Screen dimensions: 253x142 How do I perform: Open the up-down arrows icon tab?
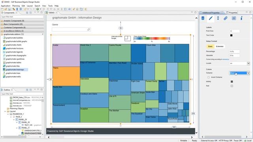click(x=218, y=18)
